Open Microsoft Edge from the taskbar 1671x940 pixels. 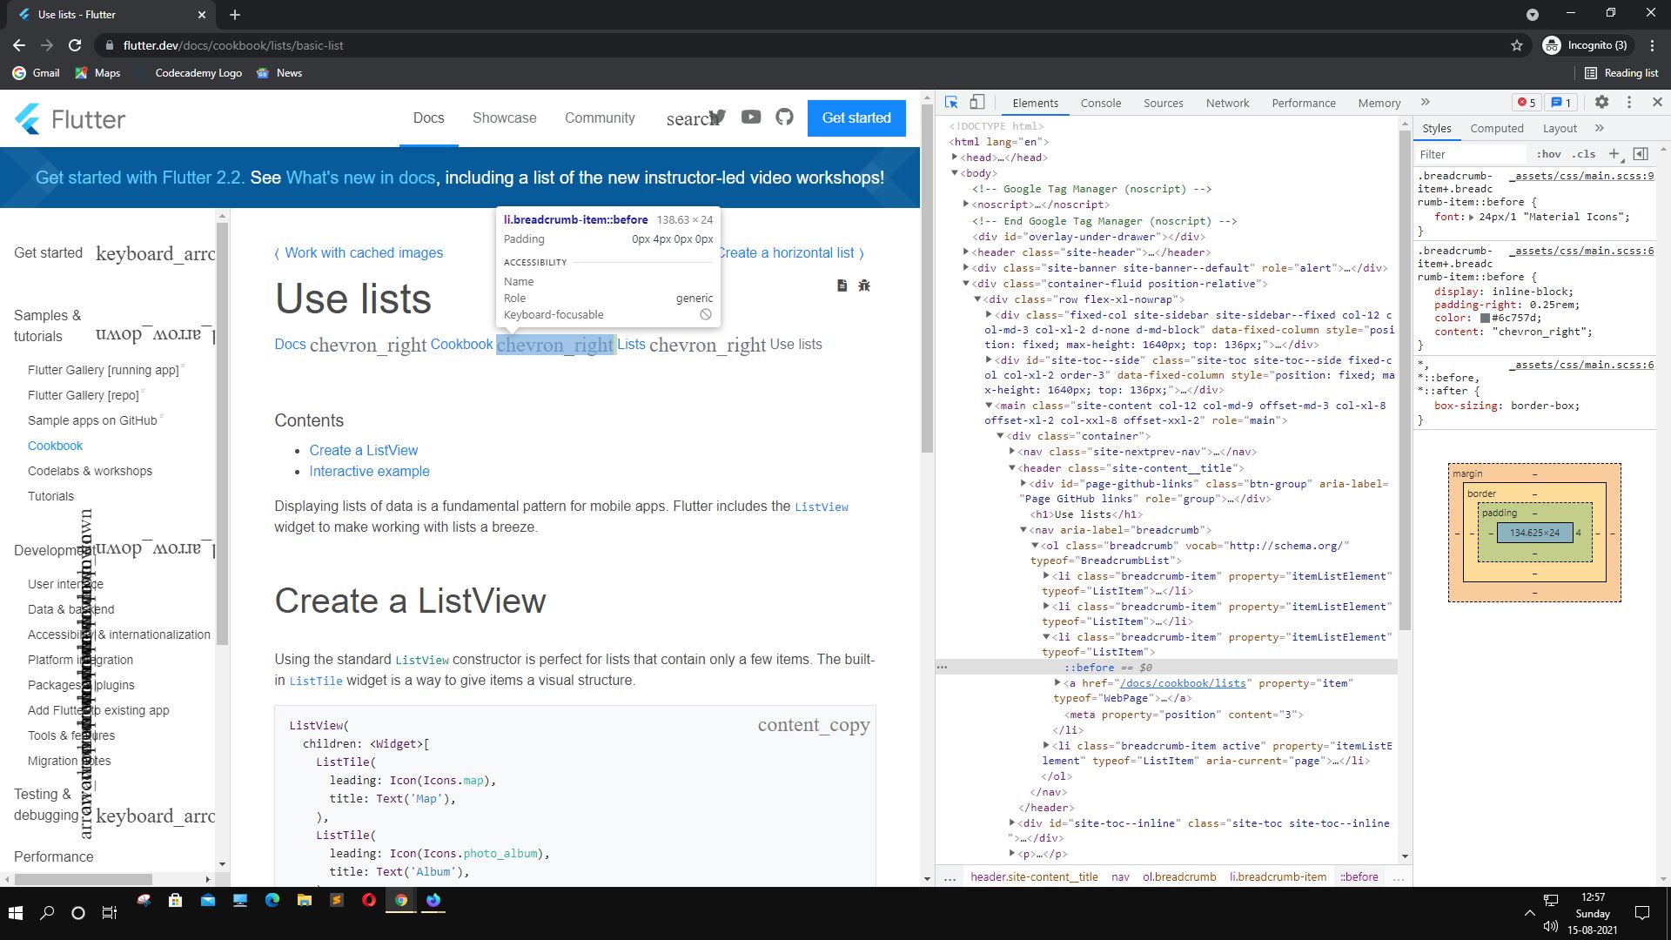(x=272, y=901)
